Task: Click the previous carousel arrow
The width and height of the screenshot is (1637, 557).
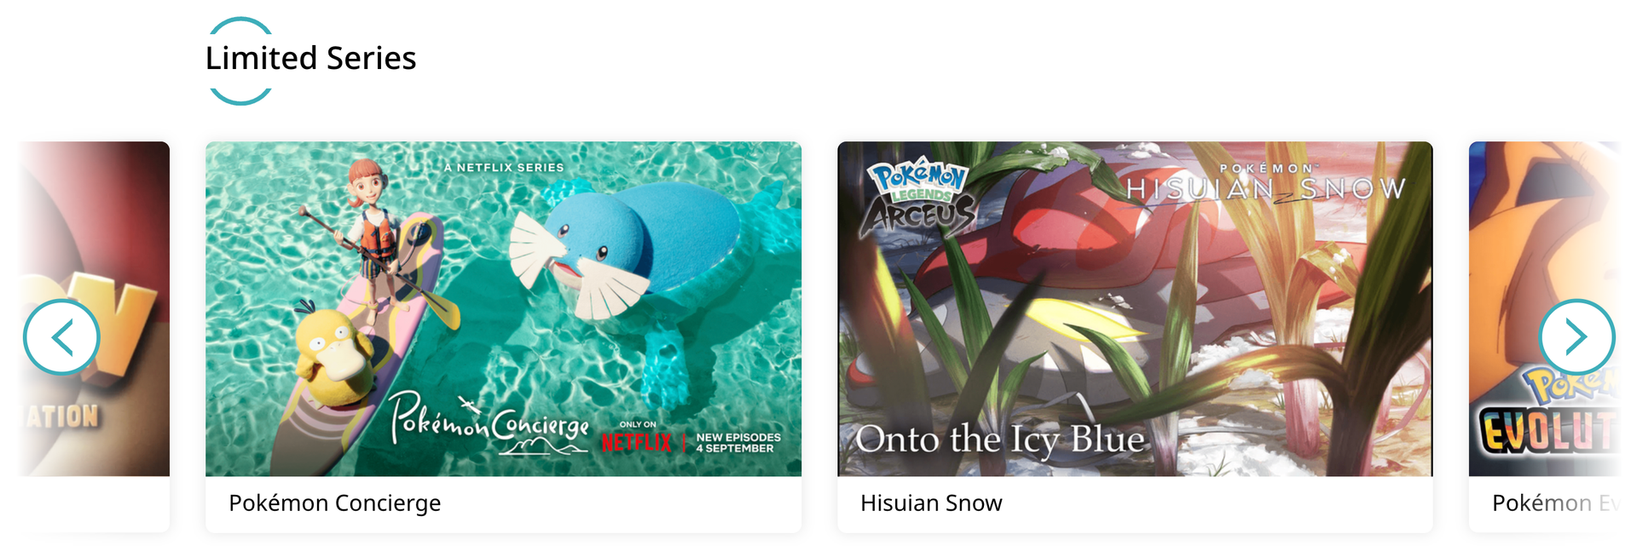Action: coord(61,337)
